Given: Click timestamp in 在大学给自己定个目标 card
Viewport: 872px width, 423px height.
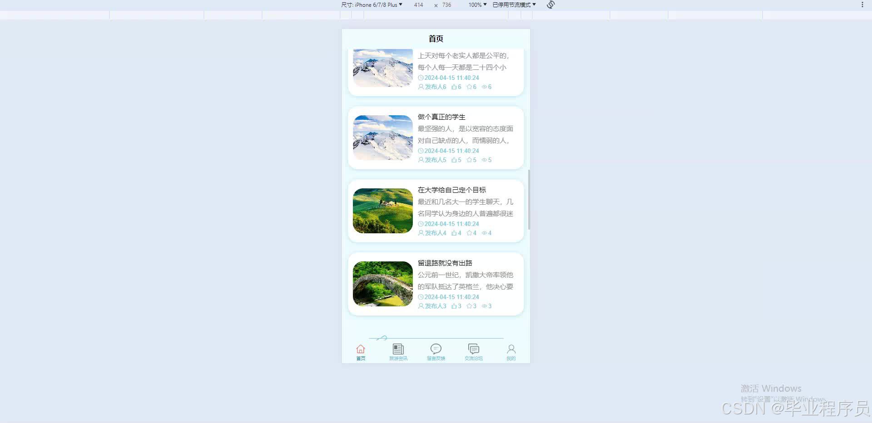Looking at the screenshot, I should (x=451, y=224).
